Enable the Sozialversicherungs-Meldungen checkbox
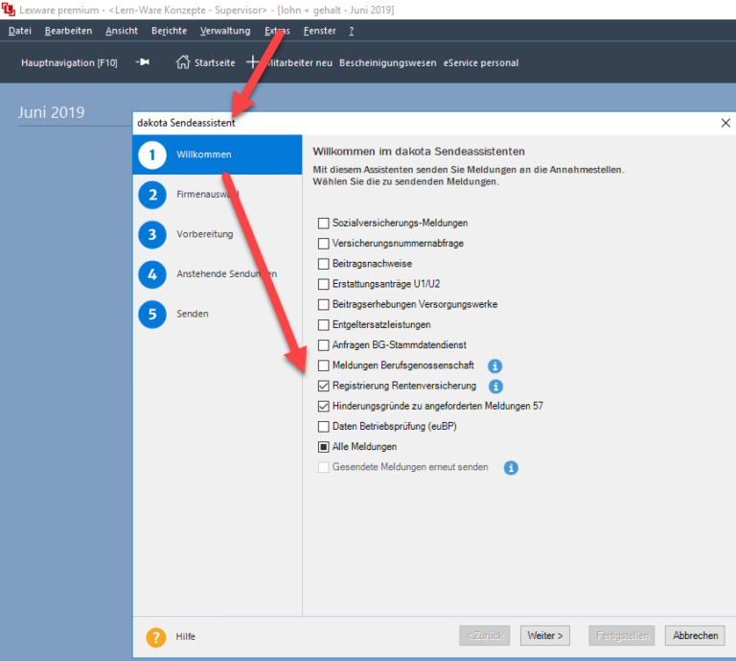The width and height of the screenshot is (736, 661). (x=323, y=224)
